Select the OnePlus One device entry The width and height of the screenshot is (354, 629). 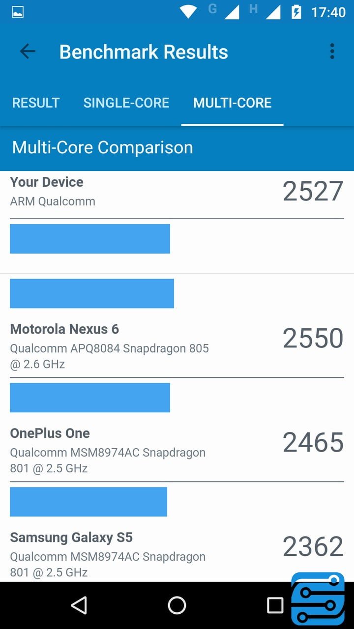[x=50, y=433]
